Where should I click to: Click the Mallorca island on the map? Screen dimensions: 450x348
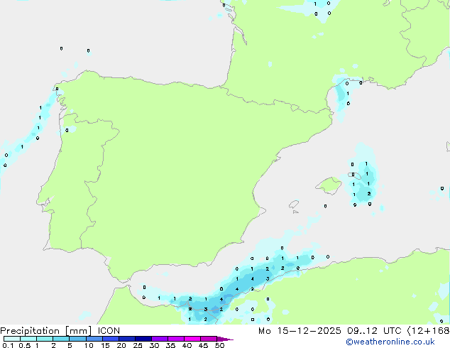pyautogui.click(x=329, y=186)
